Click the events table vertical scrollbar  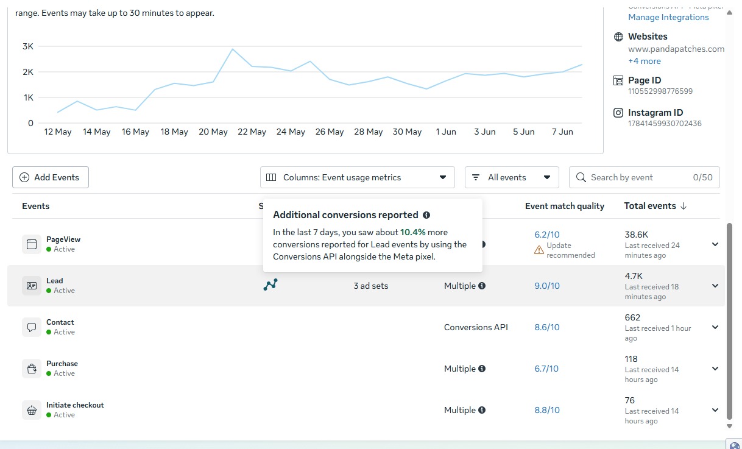click(730, 321)
